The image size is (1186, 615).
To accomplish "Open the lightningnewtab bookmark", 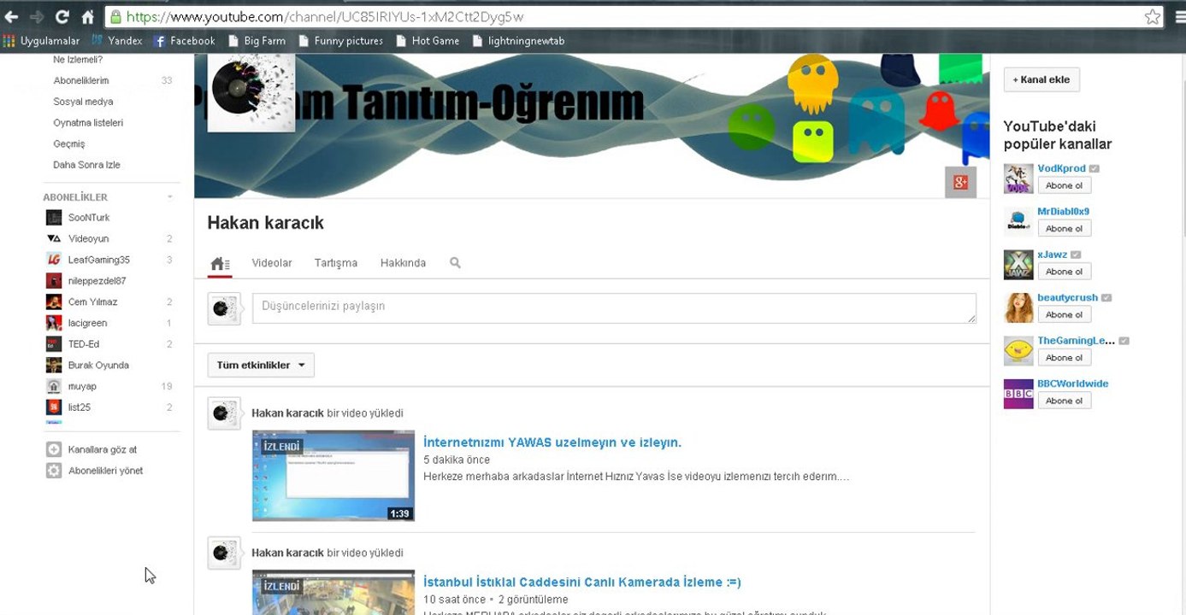I will coord(518,41).
